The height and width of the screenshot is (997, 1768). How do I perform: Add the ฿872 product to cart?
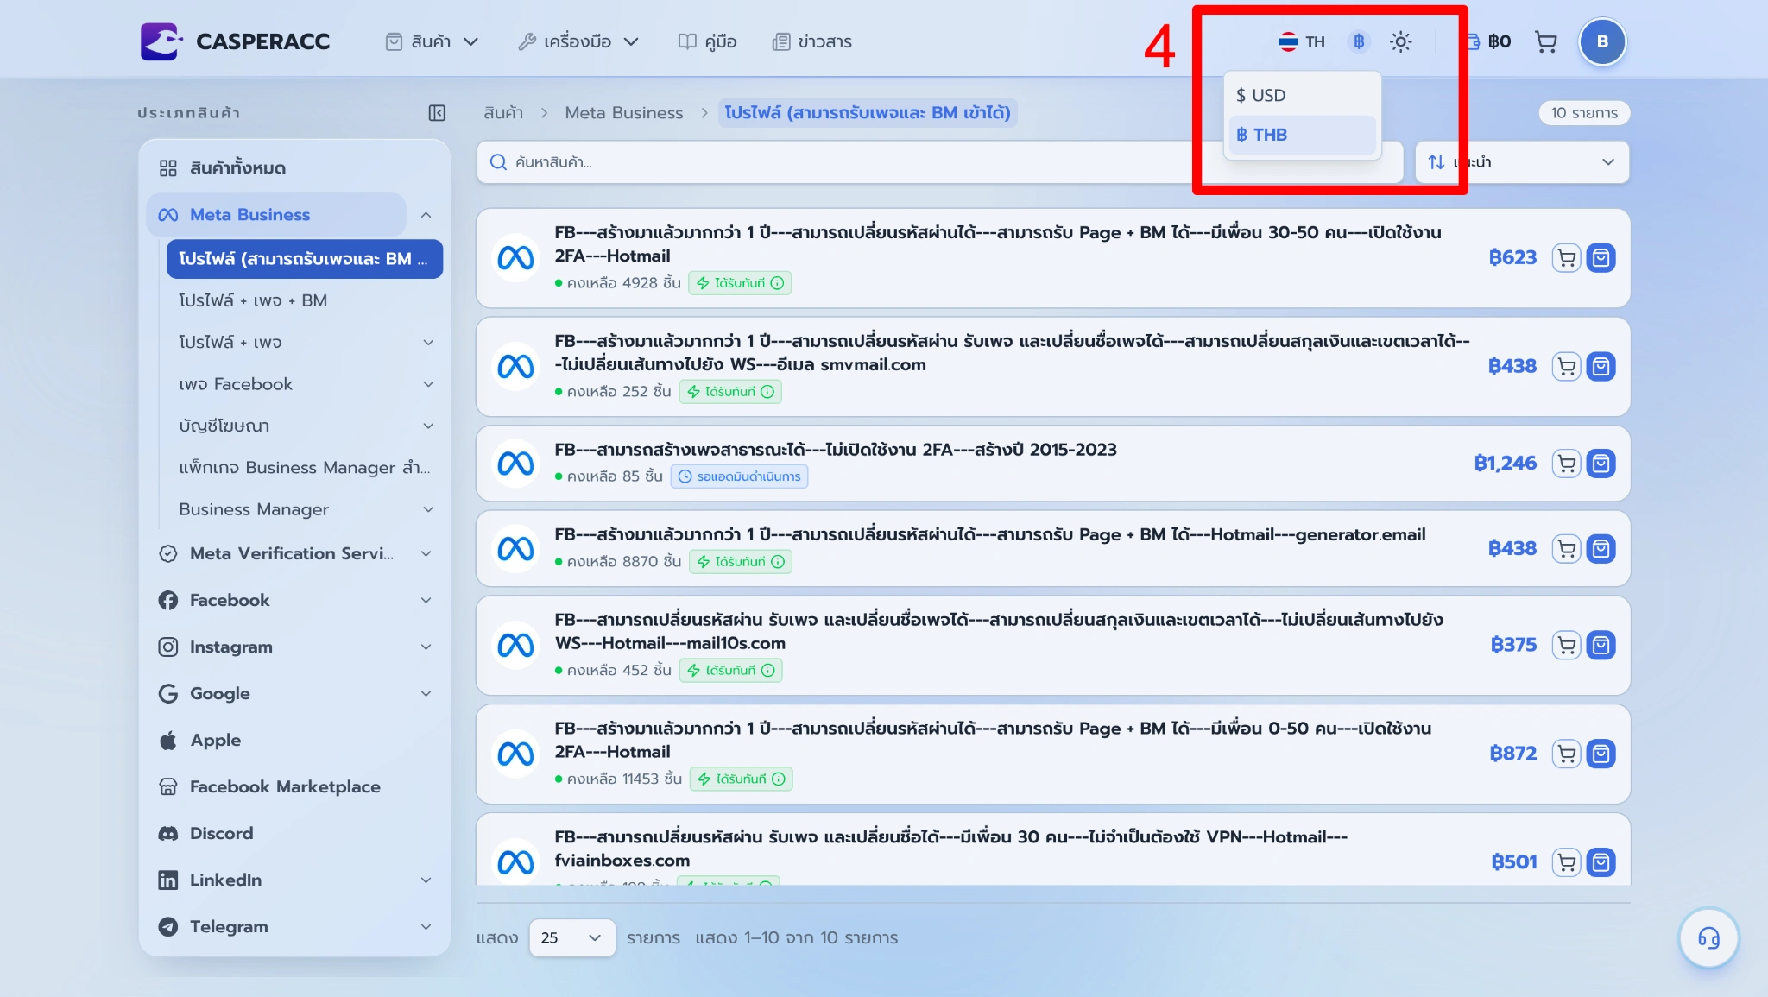pos(1566,754)
